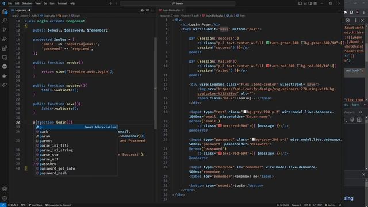Click the Go Back navigation arrow
This screenshot has width=368, height=207.
click(x=111, y=3)
